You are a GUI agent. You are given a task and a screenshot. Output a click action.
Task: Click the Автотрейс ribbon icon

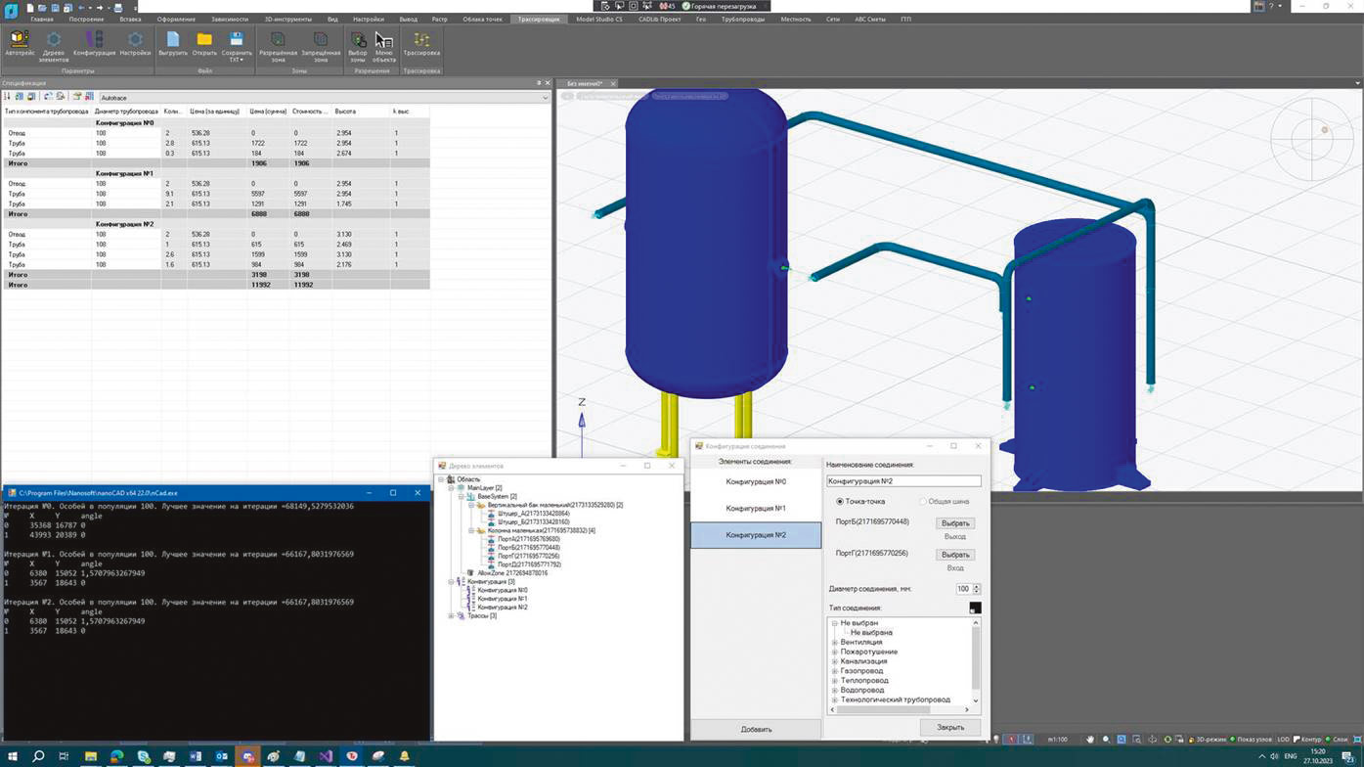[20, 45]
